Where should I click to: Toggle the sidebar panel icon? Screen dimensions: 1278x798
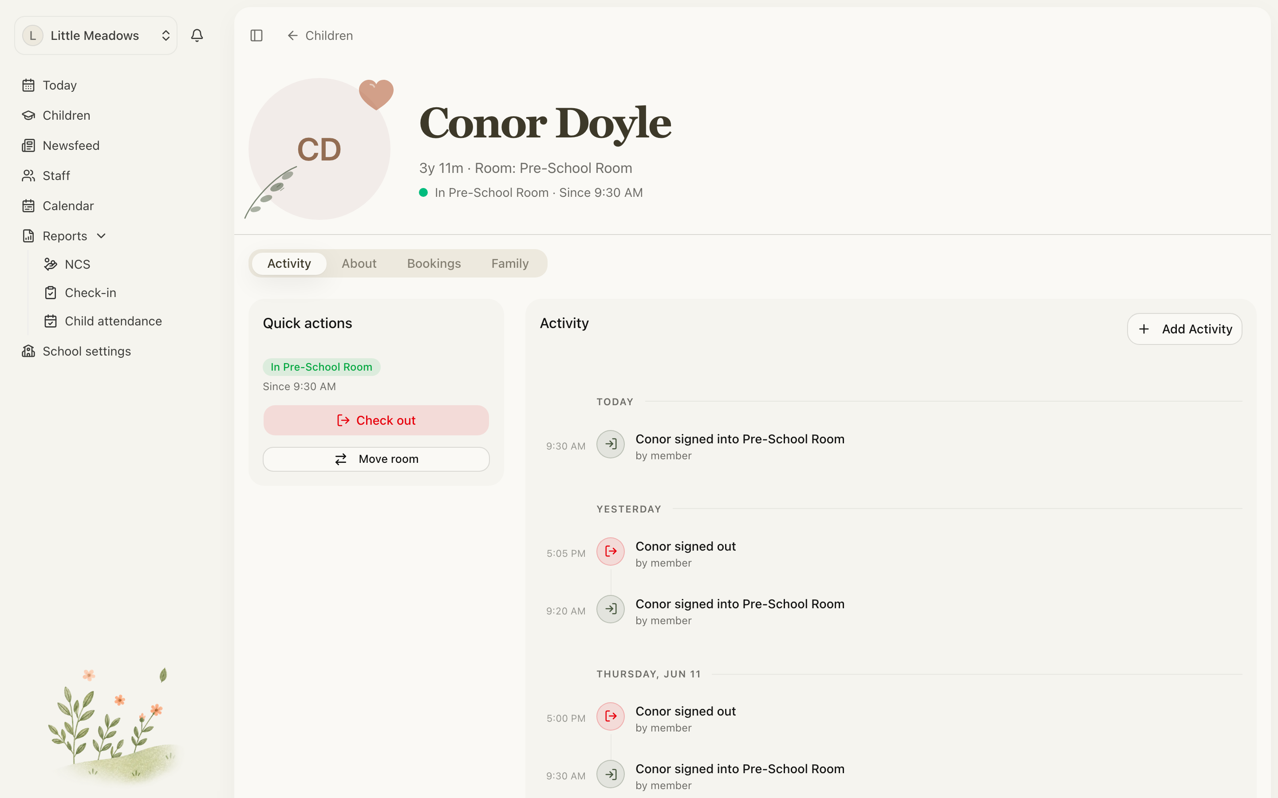coord(256,35)
